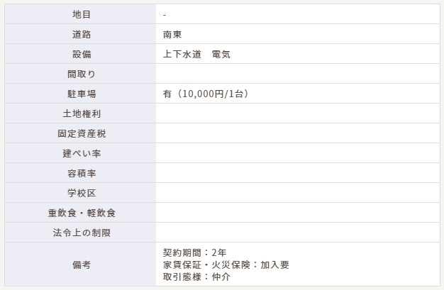The width and height of the screenshot is (444, 290).
Task: Click the 学校区 row label
Action: point(82,193)
